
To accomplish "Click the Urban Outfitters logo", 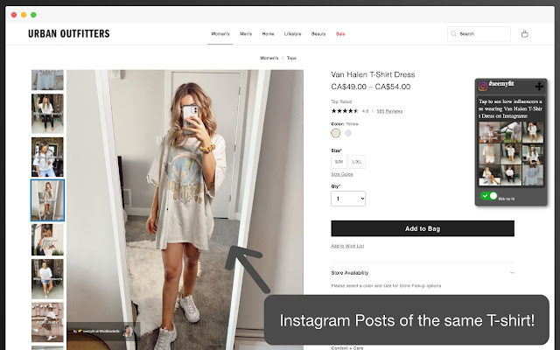I will tap(69, 34).
